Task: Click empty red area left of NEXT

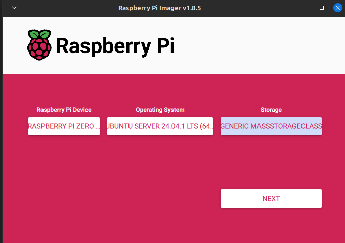Action: click(126, 198)
